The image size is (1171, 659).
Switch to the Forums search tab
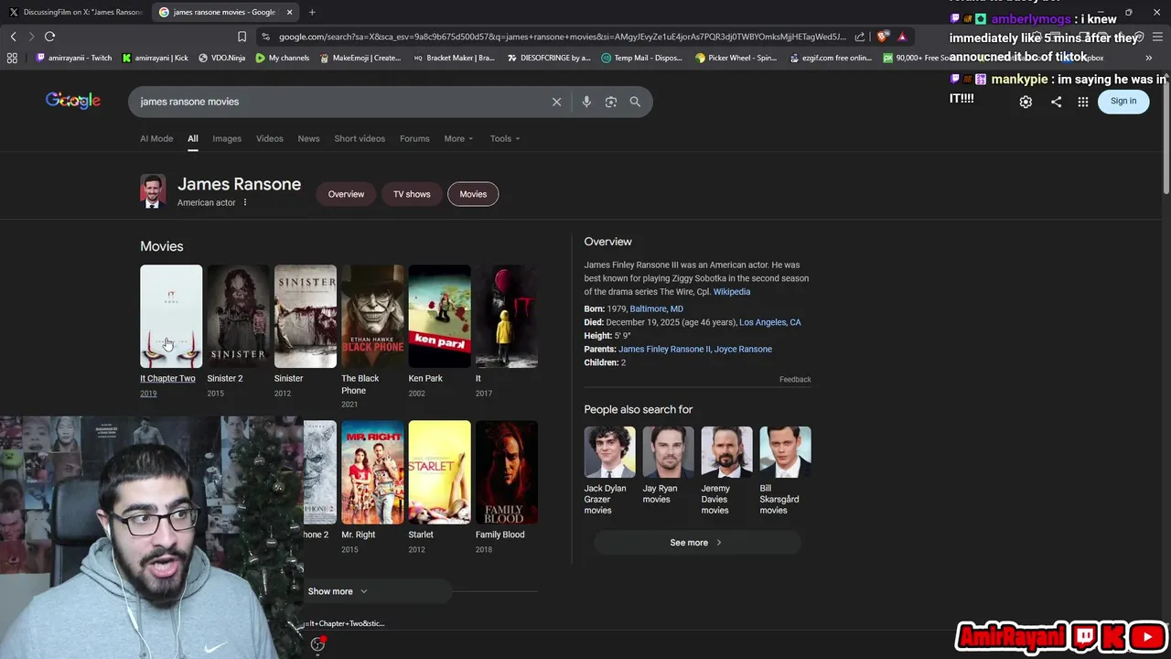[414, 138]
